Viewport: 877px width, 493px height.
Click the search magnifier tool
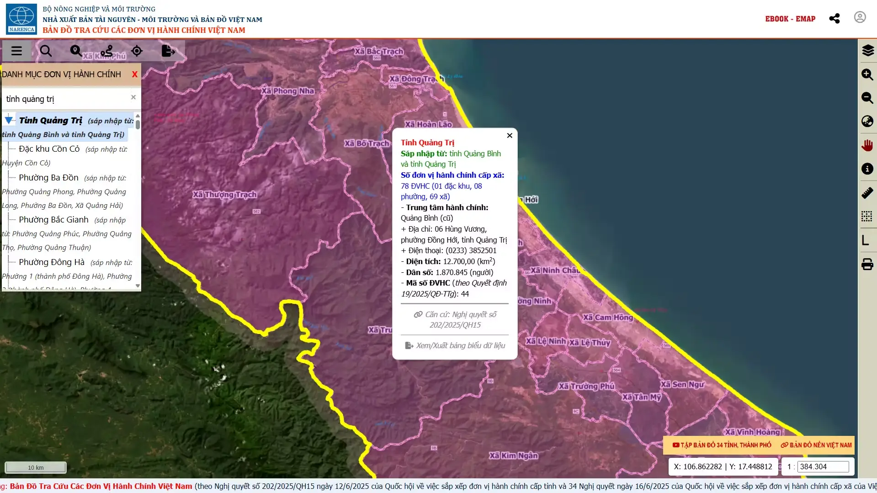tap(46, 51)
